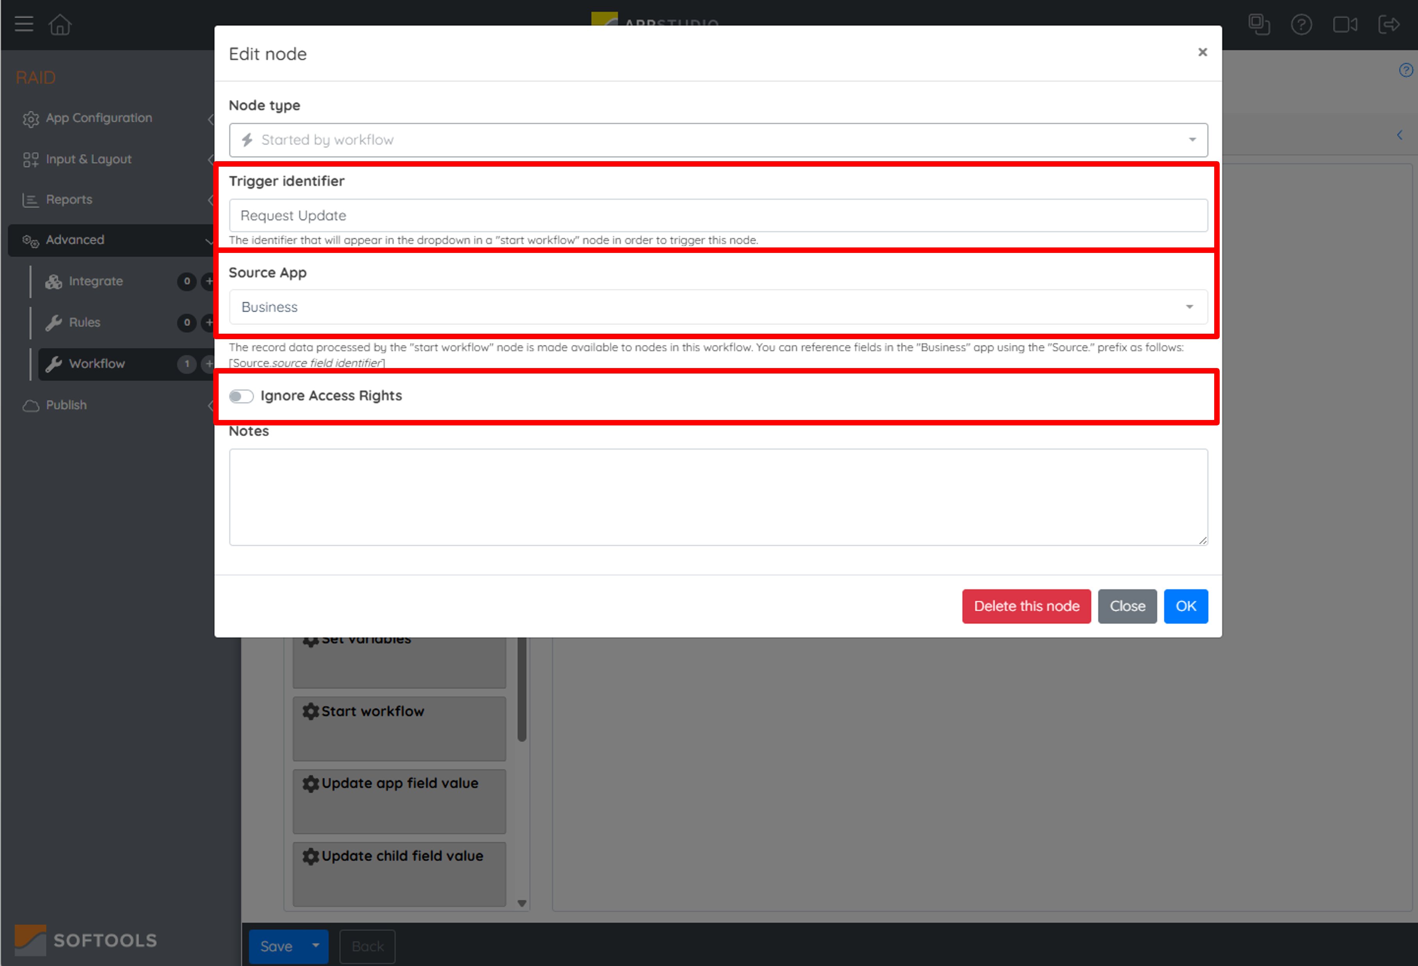Viewport: 1418px width, 966px height.
Task: Expand the Save button dropdown arrow
Action: (316, 946)
